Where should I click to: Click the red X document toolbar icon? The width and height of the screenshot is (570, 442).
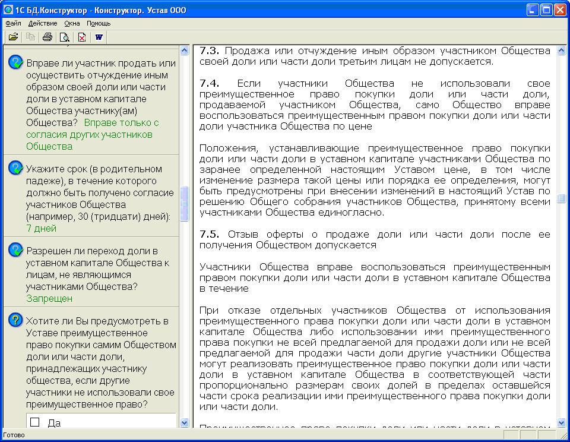click(81, 37)
